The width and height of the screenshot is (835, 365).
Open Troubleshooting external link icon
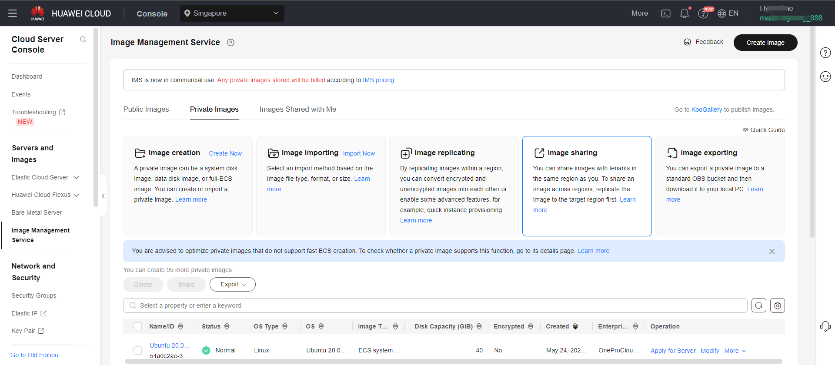(62, 112)
